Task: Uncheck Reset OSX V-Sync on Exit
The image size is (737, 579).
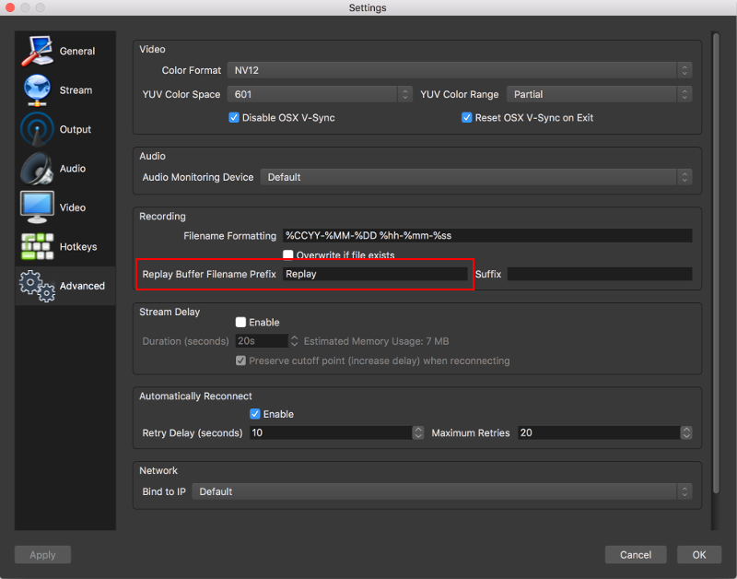Action: point(467,118)
